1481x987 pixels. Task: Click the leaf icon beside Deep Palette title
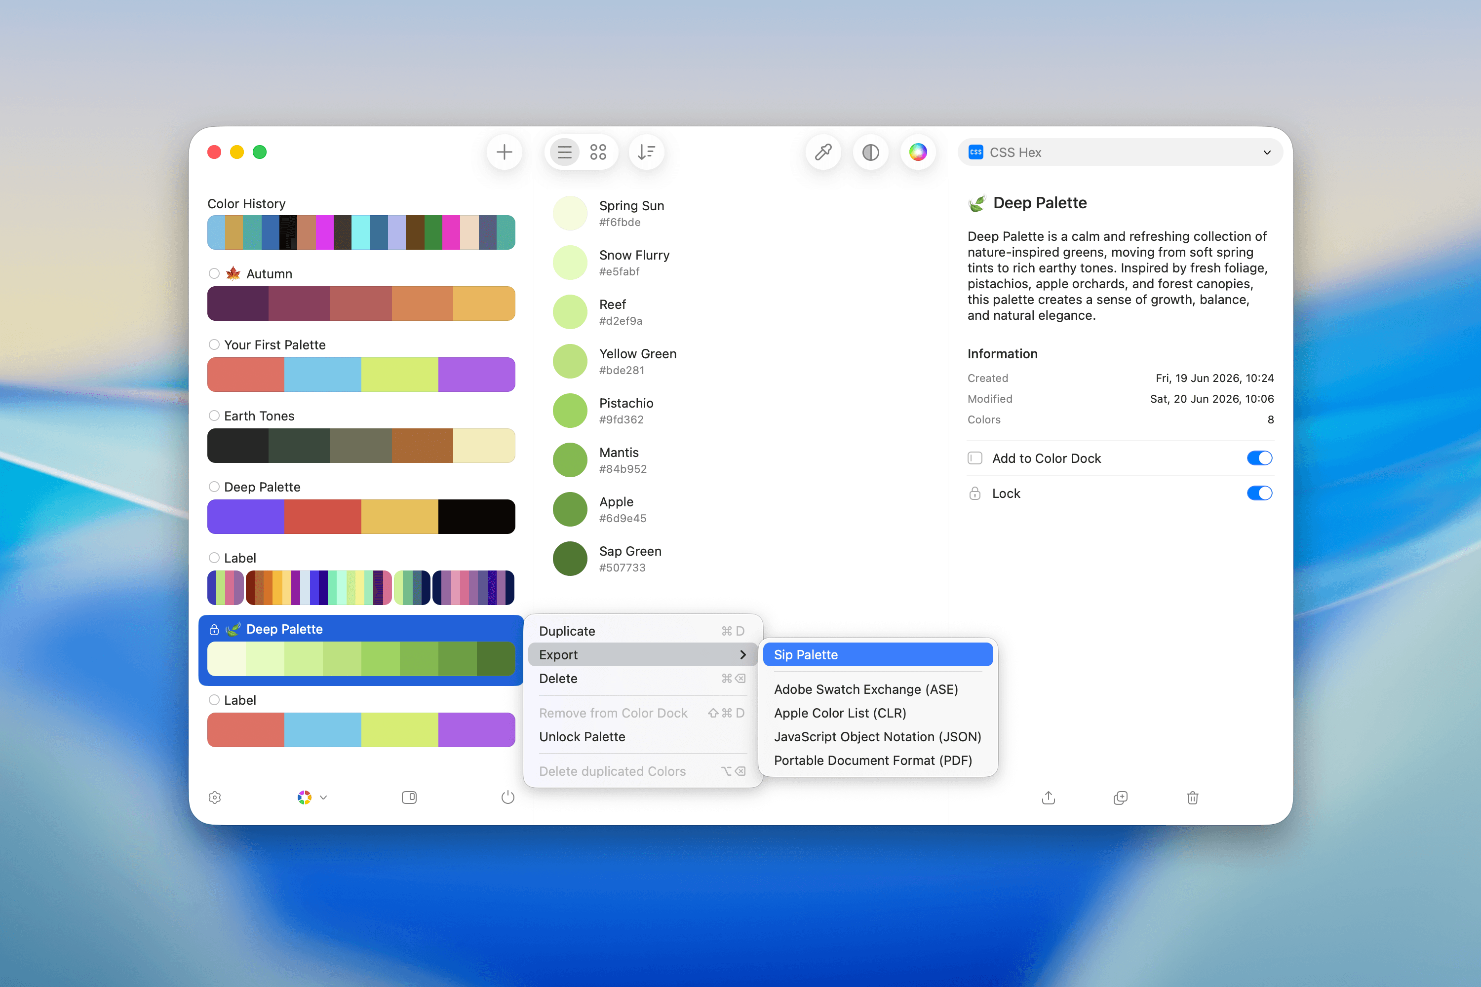(976, 203)
